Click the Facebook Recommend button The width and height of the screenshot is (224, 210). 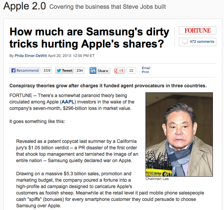click(25, 70)
